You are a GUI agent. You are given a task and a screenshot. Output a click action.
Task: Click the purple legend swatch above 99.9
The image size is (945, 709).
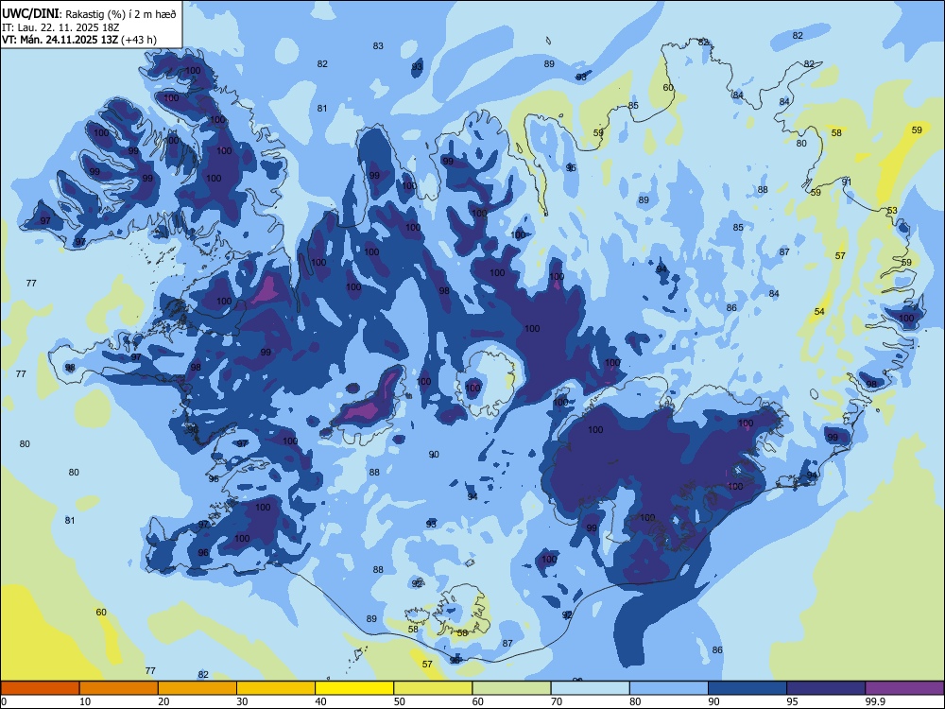tap(904, 688)
